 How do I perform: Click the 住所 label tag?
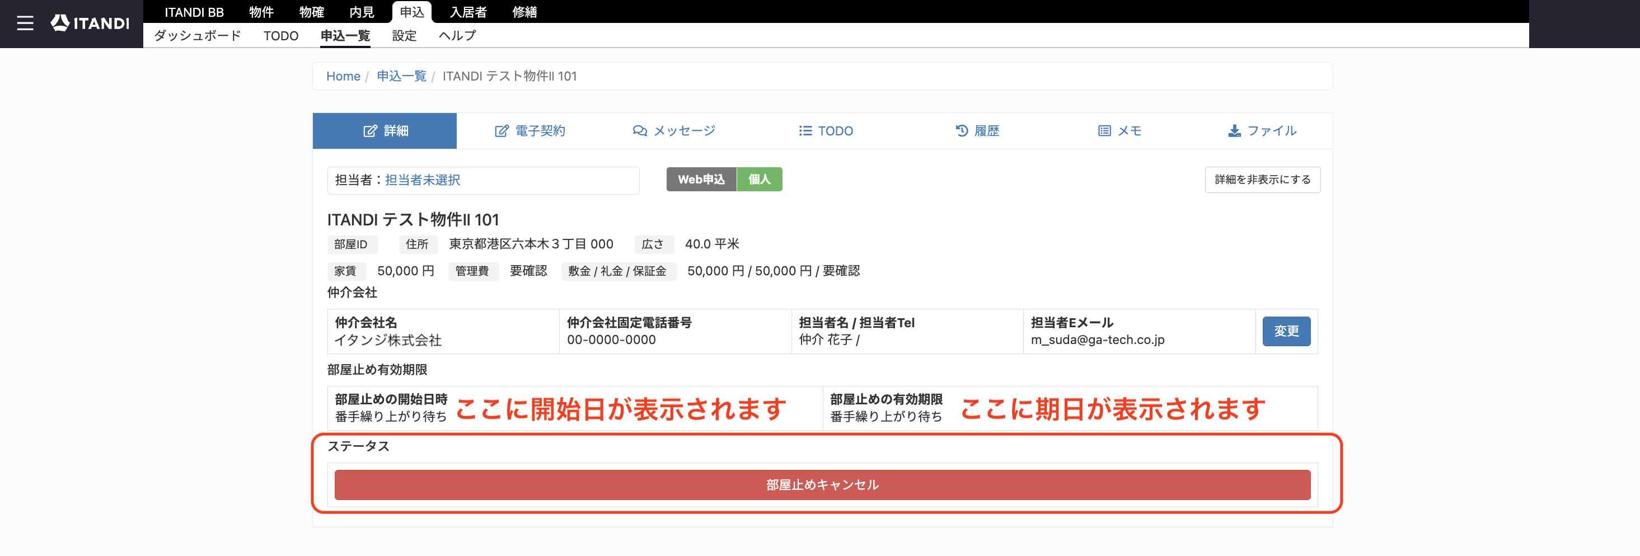(x=417, y=244)
